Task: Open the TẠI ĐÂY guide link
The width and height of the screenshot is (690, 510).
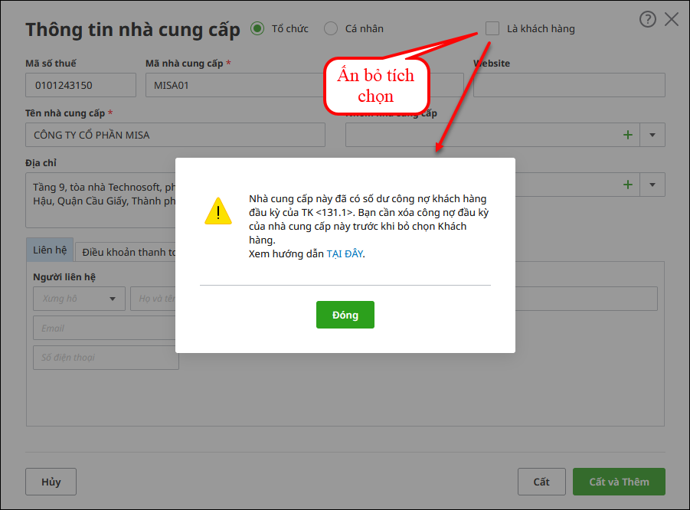Action: click(345, 254)
